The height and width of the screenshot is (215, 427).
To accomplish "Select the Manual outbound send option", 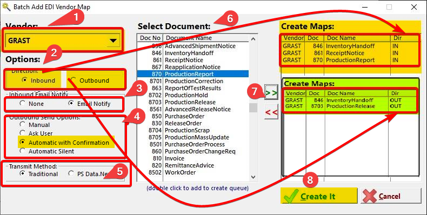I will tap(23, 124).
